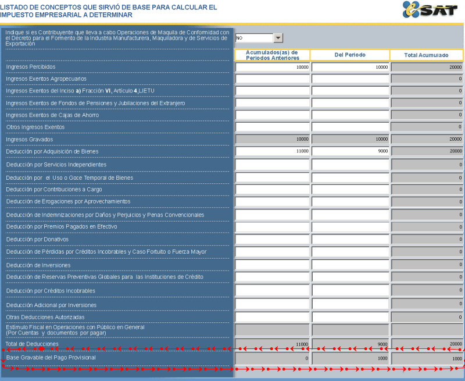Select Ingresos Exentos Agropecuarios Del Periodo field
Viewport: 465px width, 381px height.
pyautogui.click(x=350, y=79)
